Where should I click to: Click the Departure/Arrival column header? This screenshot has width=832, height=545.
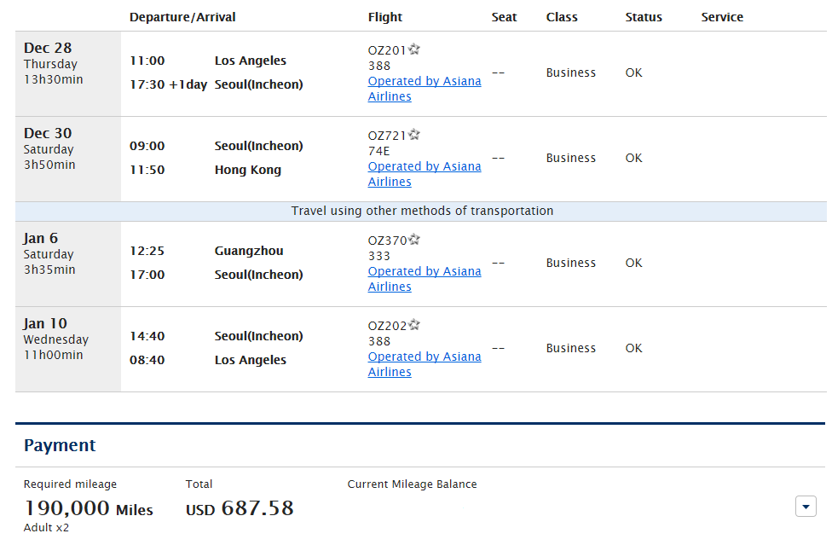coord(182,17)
